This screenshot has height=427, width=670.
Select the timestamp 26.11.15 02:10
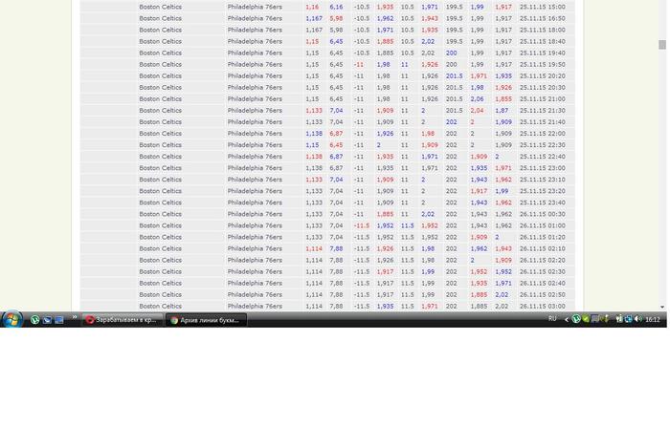[543, 248]
